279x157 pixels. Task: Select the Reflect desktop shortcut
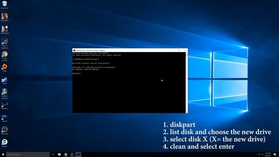[x=5, y=143]
